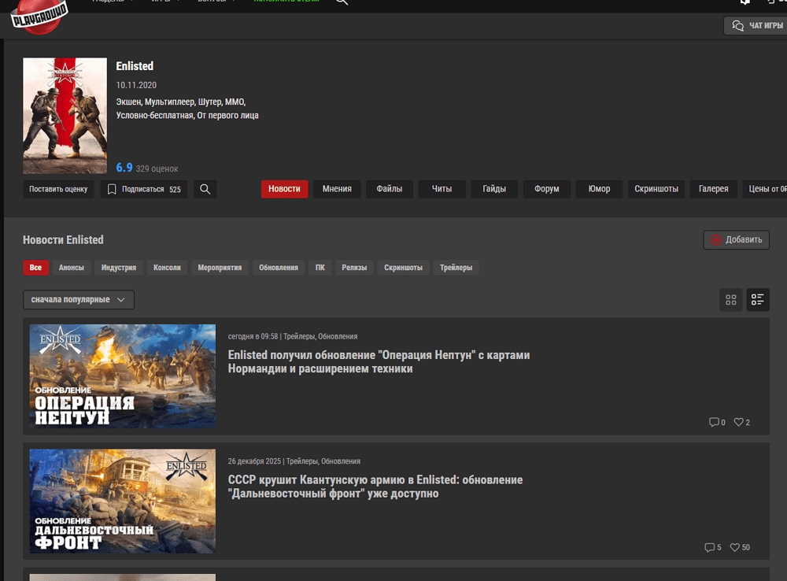View the Скриншоты tab
Image resolution: width=787 pixels, height=581 pixels.
(x=656, y=189)
